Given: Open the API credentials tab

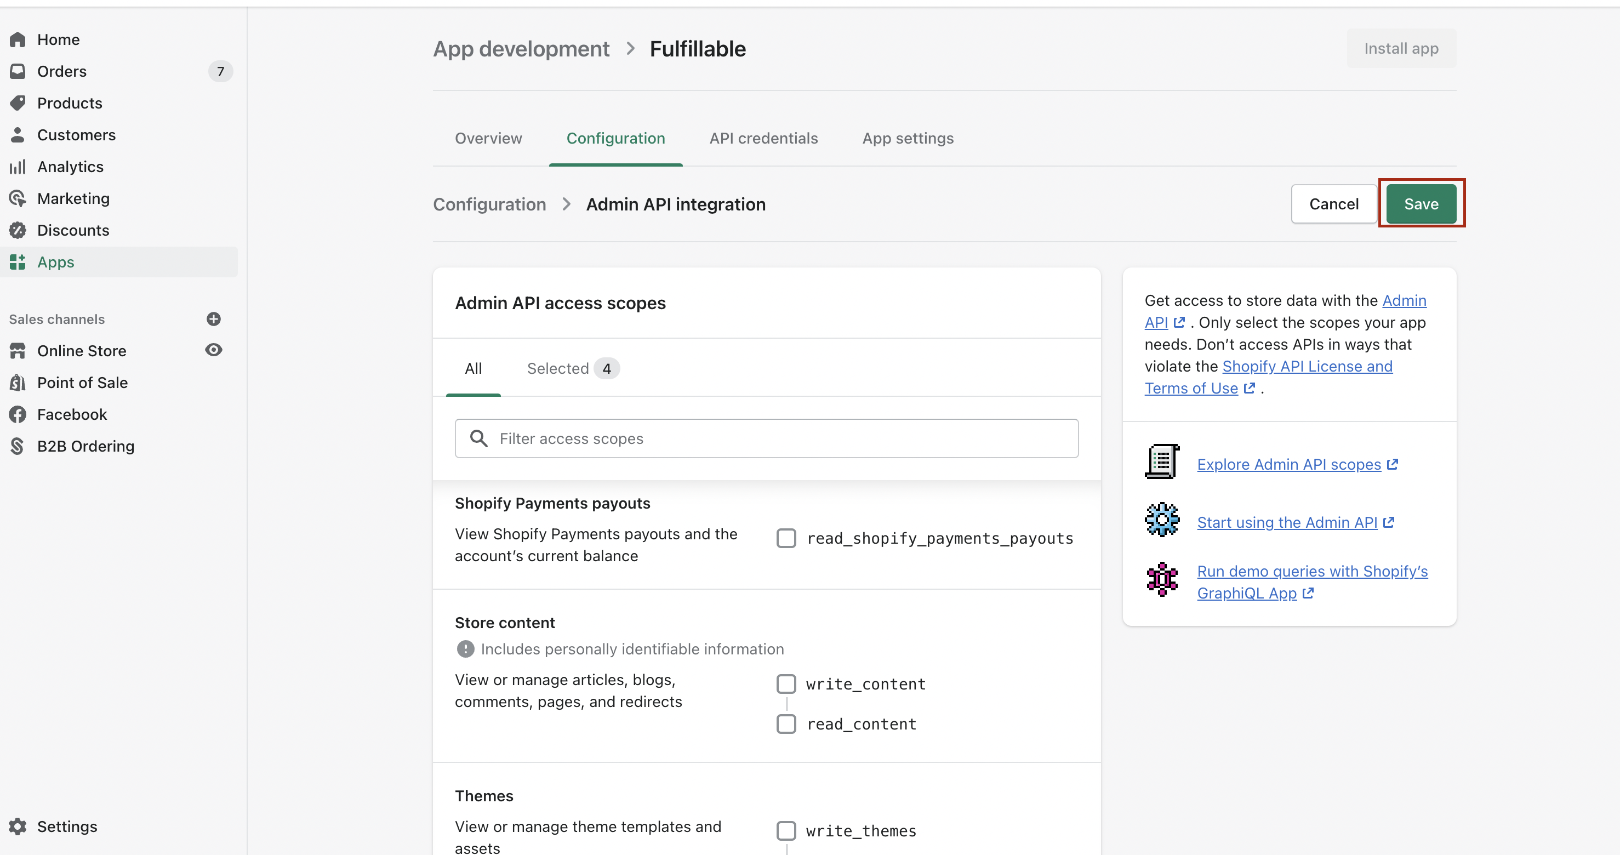Looking at the screenshot, I should (x=763, y=138).
